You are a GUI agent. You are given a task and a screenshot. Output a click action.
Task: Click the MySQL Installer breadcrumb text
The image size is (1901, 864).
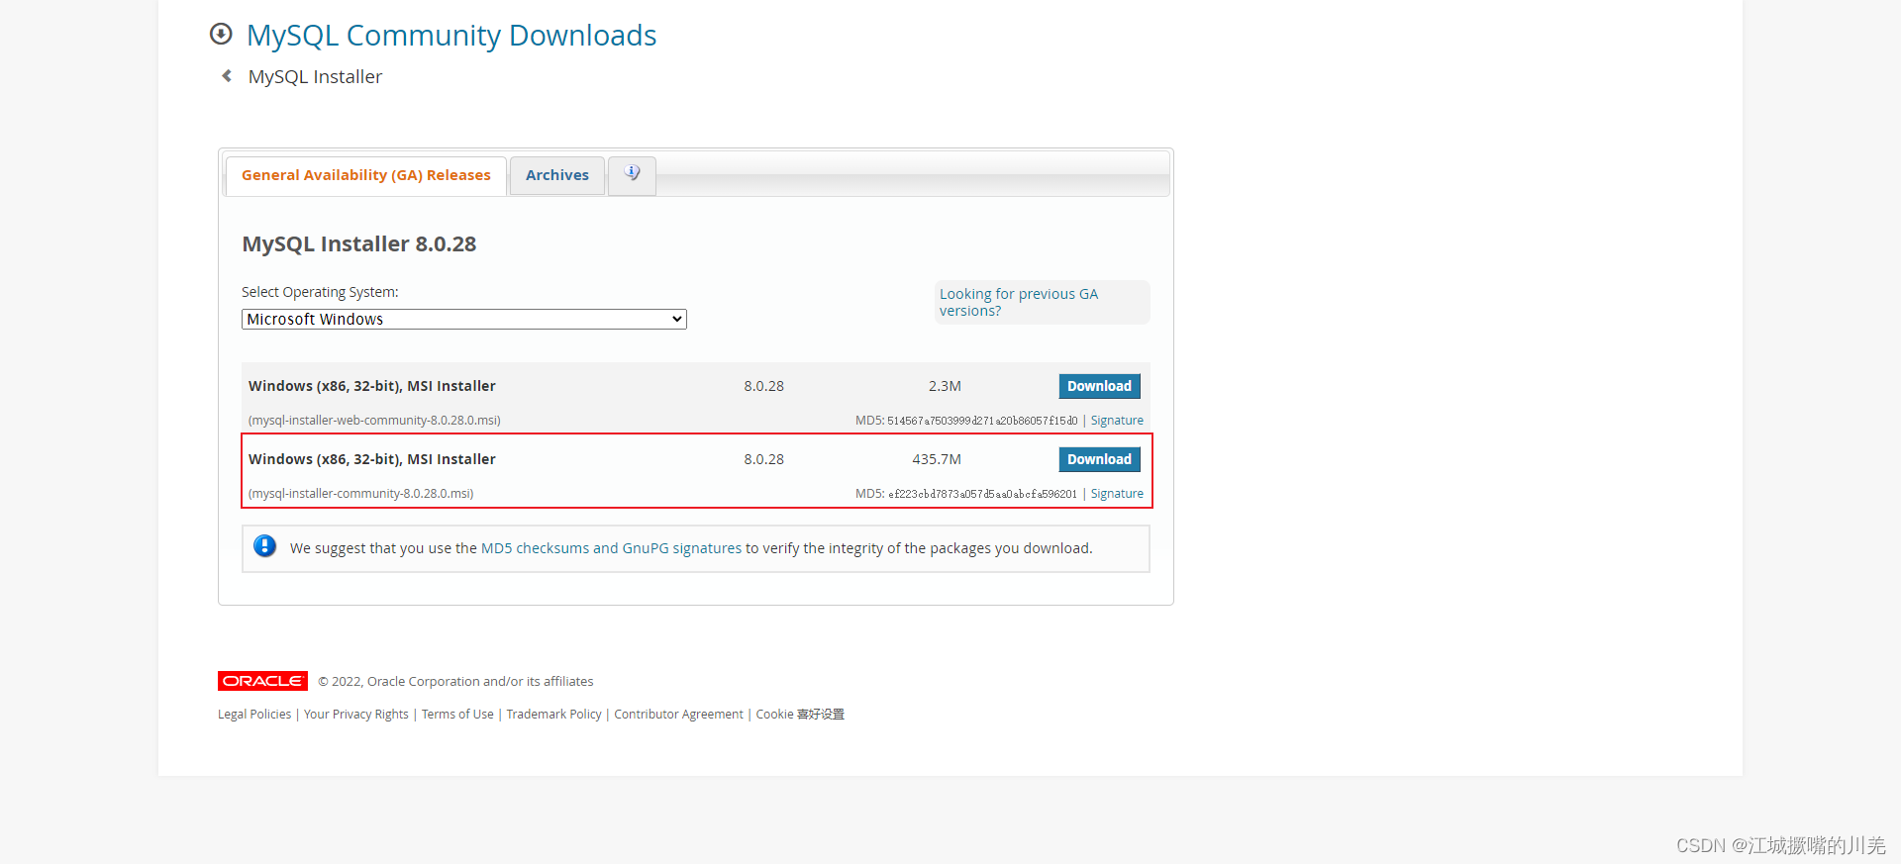pyautogui.click(x=315, y=77)
